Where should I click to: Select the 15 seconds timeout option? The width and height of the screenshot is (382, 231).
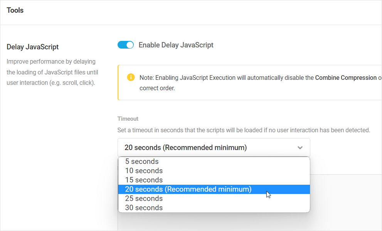[x=144, y=180]
